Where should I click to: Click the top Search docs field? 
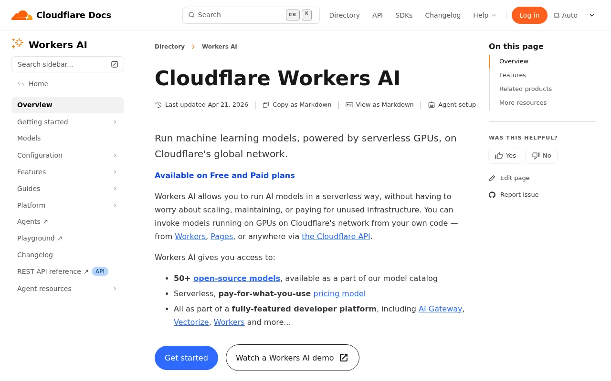251,15
